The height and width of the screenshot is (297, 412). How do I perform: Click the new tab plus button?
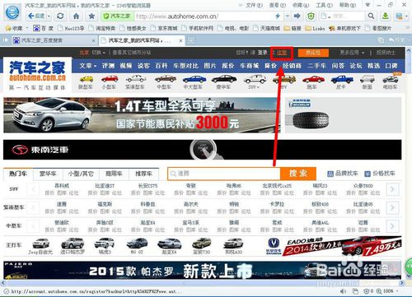(191, 40)
